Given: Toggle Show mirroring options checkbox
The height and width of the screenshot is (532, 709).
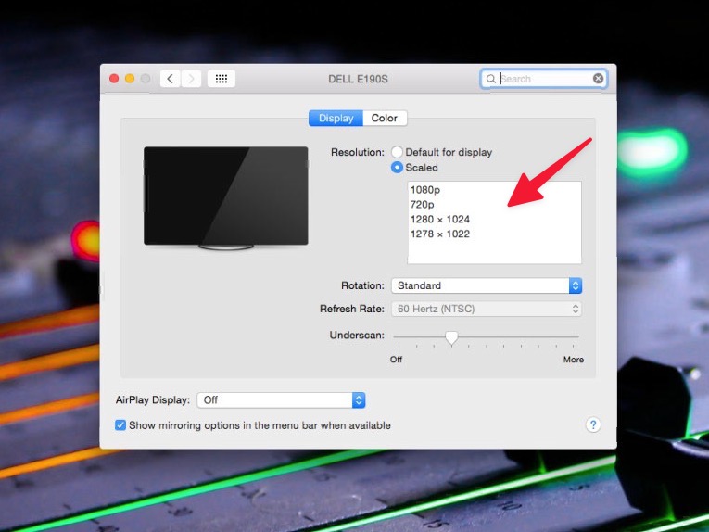Looking at the screenshot, I should tap(120, 425).
